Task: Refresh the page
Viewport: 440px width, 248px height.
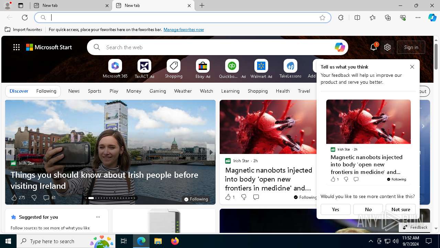Action: [x=25, y=18]
